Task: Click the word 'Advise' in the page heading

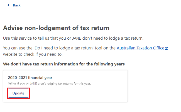Action: tap(13, 28)
